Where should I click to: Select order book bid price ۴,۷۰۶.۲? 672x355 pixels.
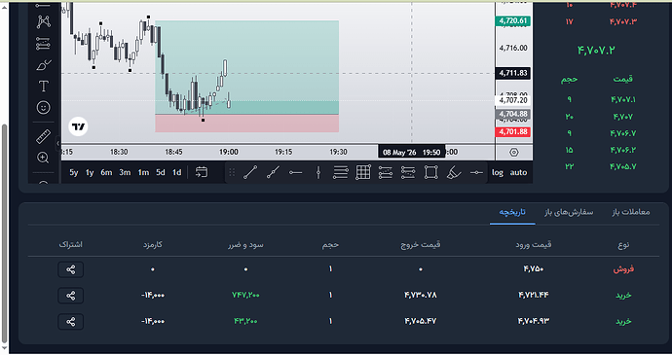623,150
